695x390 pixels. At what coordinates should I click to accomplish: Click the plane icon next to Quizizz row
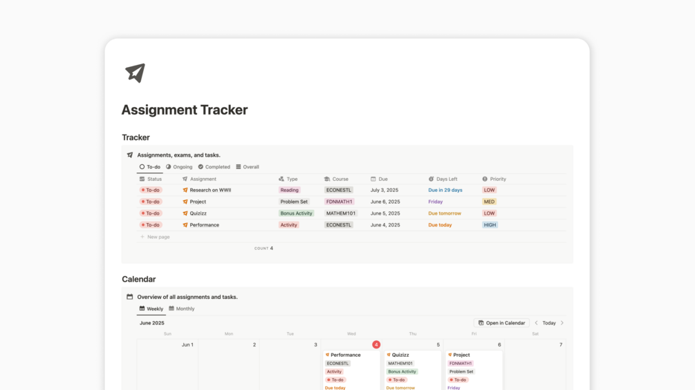click(185, 213)
